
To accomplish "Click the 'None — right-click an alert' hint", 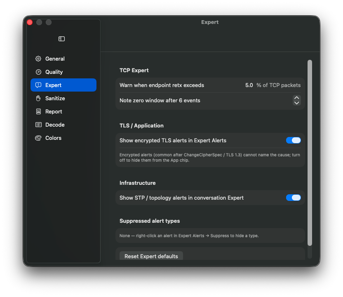I will coord(189,236).
